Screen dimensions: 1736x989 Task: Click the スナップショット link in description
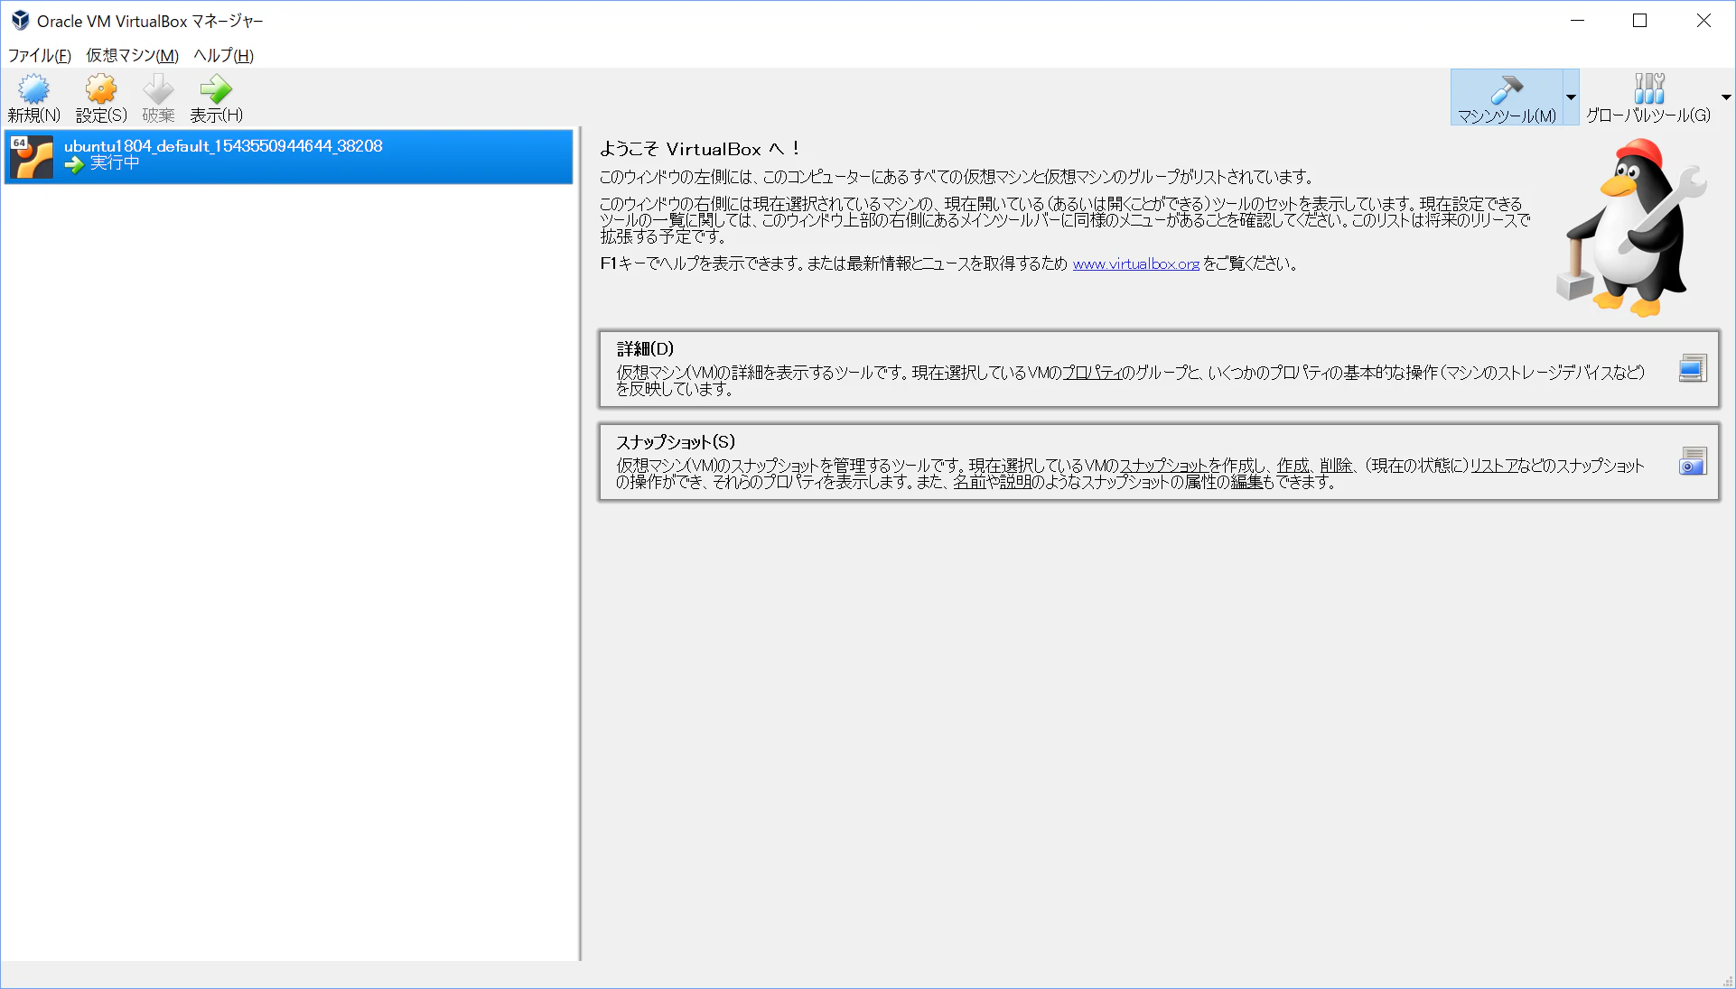tap(1164, 466)
